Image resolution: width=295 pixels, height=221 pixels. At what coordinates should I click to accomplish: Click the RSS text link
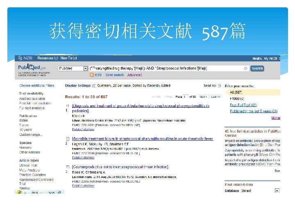click(98, 75)
